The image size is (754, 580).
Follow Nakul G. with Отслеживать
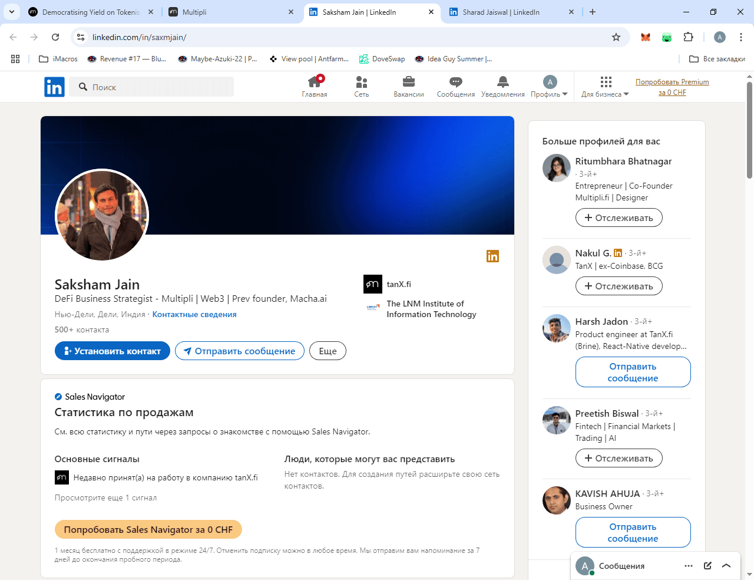(619, 286)
